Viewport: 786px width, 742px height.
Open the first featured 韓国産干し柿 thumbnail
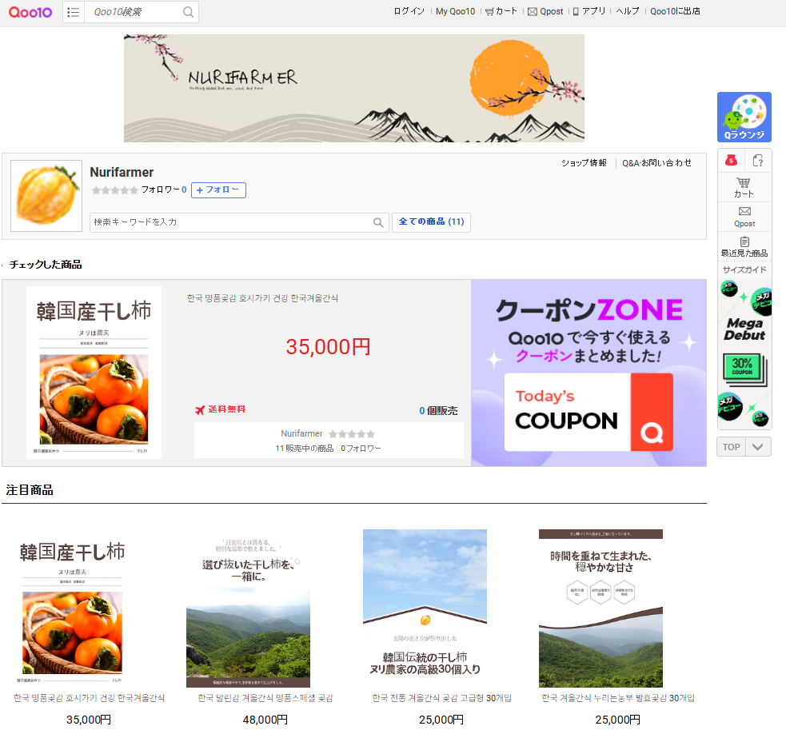[x=73, y=608]
